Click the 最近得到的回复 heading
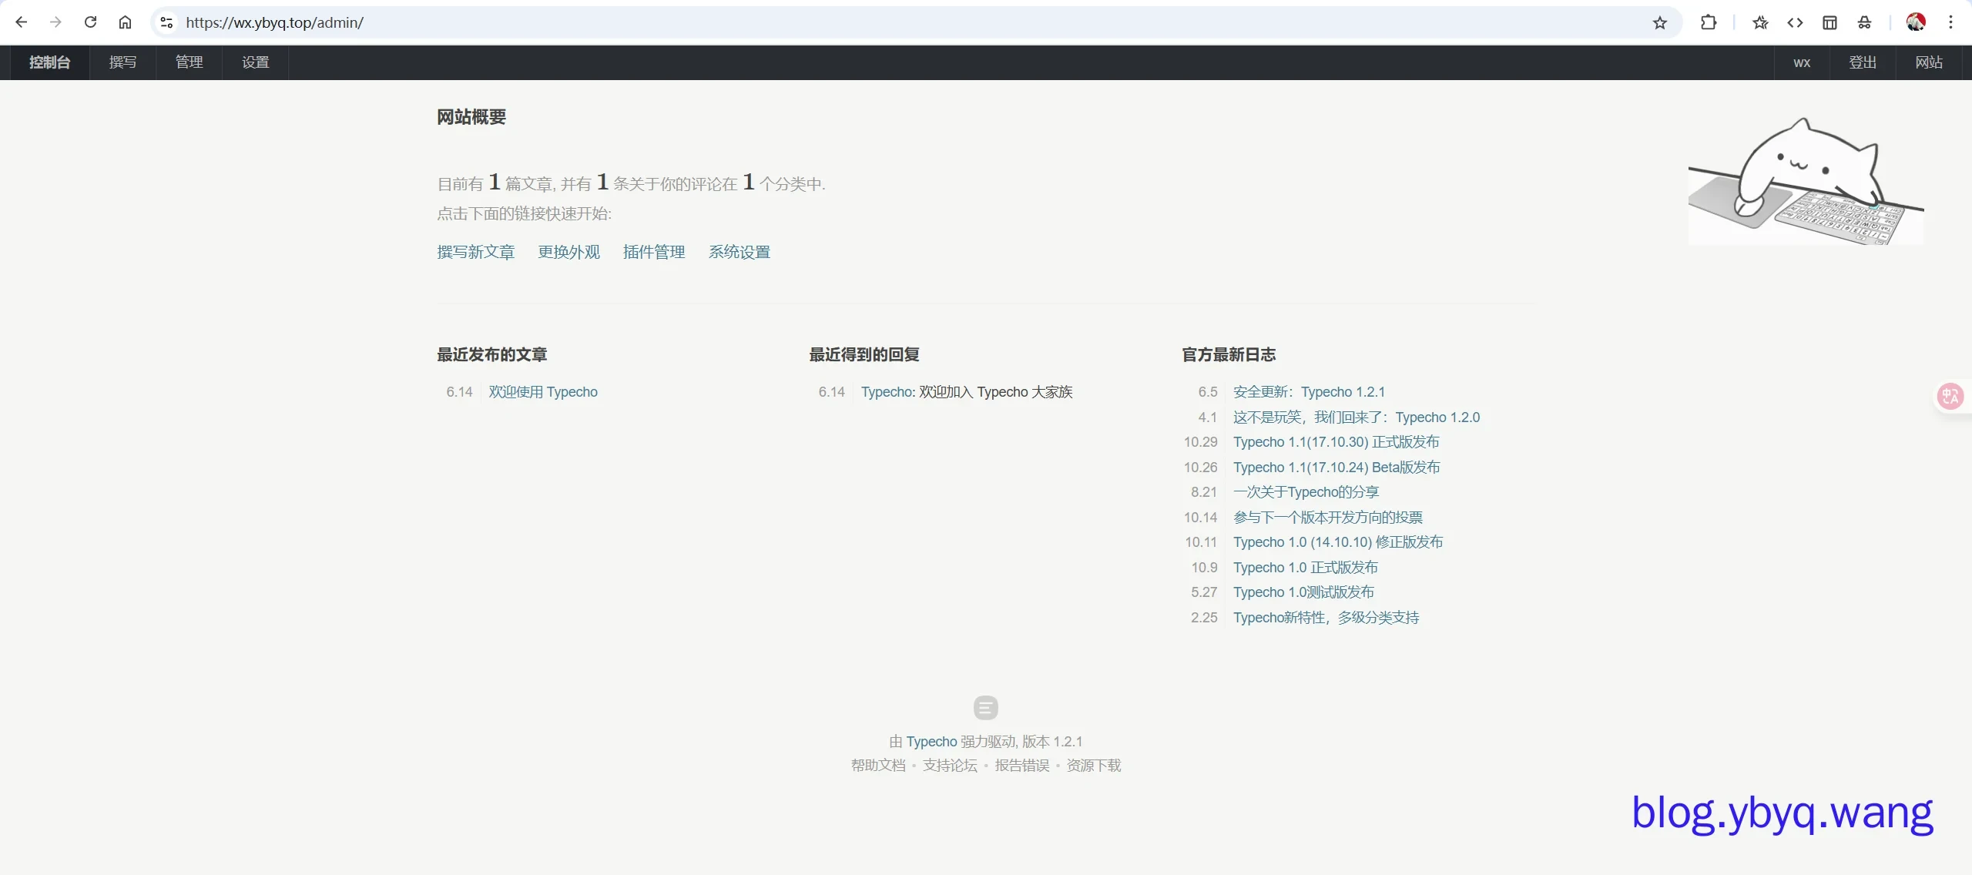1972x875 pixels. tap(864, 355)
